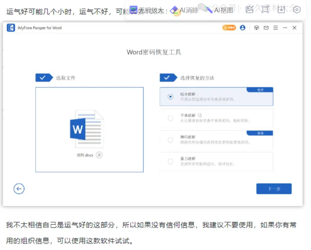The image size is (311, 250).
Task: Click the crop frame icon in overlay toolbar
Action: [x=265, y=9]
